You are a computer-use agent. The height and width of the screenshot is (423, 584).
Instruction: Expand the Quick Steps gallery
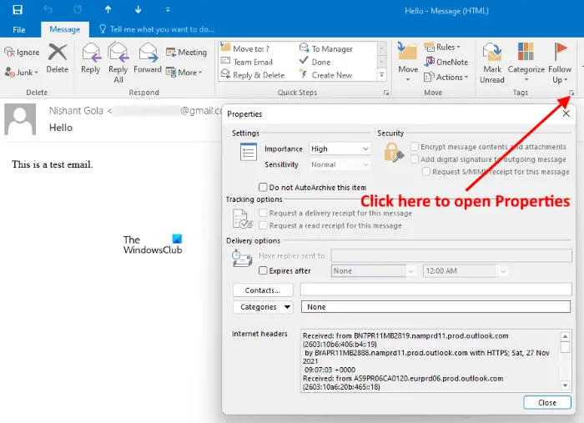(x=382, y=75)
